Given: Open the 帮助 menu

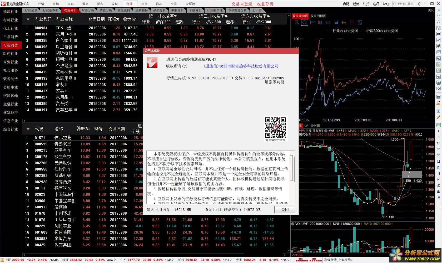Looking at the screenshot, I should [386, 4].
